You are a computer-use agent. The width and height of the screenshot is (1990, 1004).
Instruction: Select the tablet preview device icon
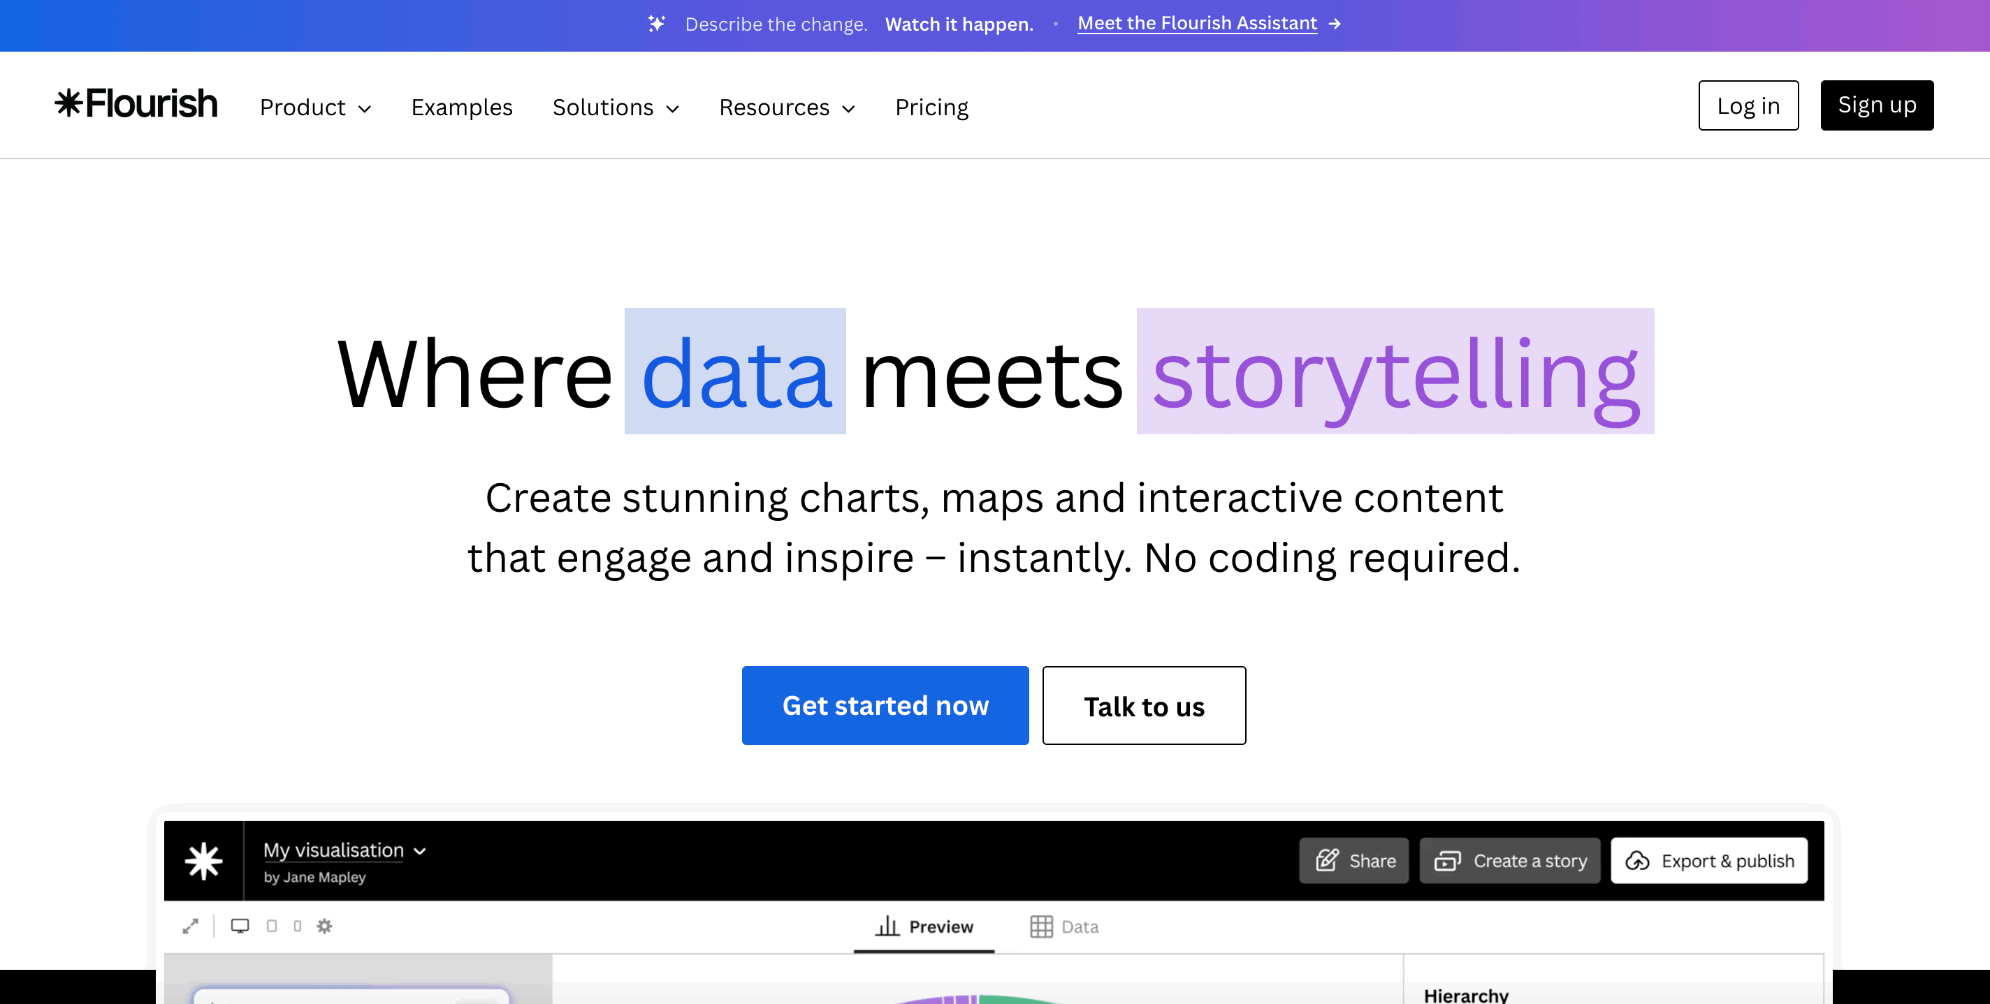point(272,926)
